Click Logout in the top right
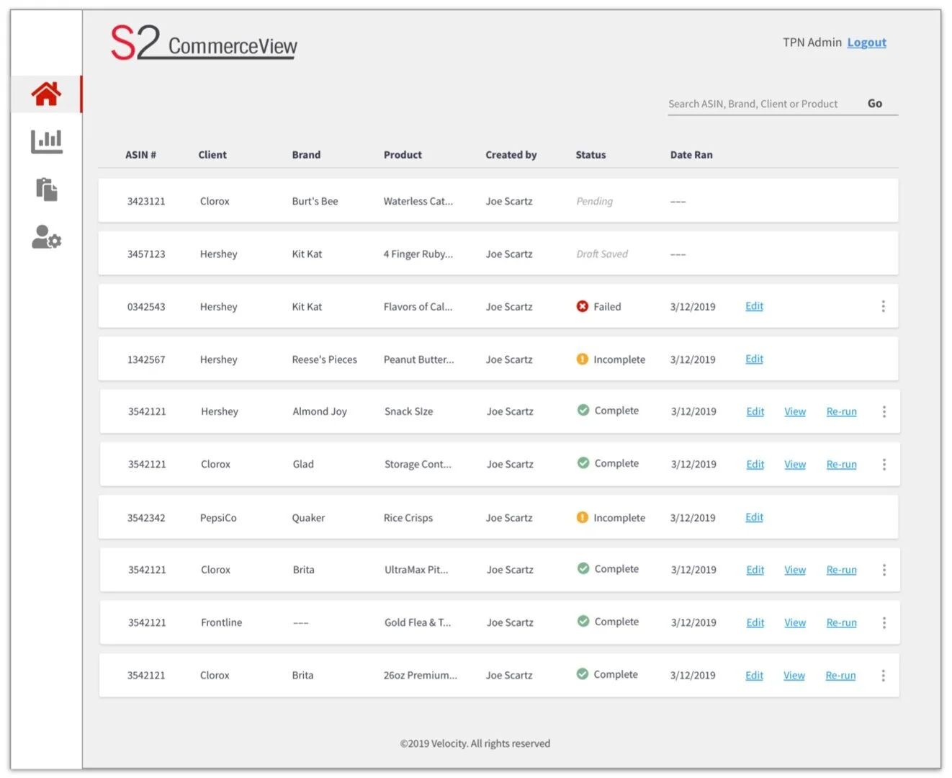952x778 pixels. [866, 43]
